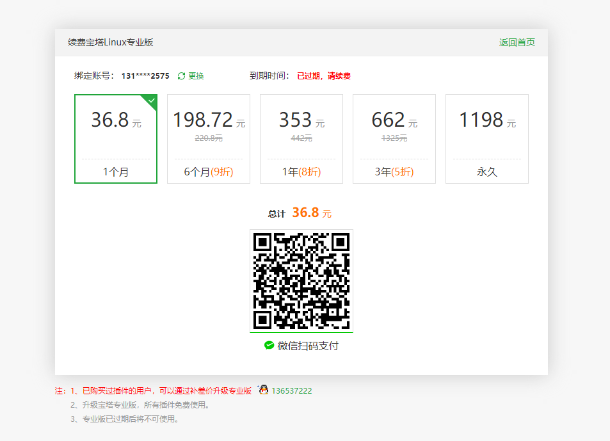Click the WeChat payment QR code
Screen dimensions: 610x441
pos(301,280)
